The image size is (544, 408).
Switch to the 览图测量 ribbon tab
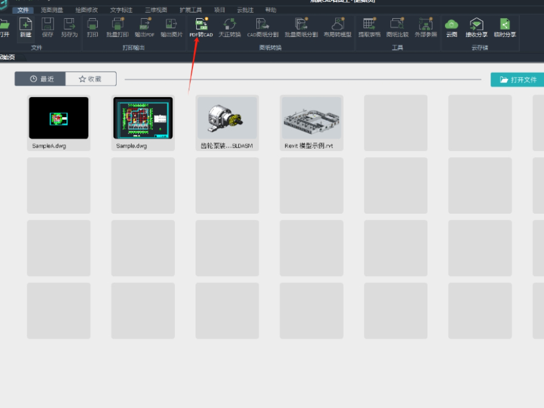(52, 10)
